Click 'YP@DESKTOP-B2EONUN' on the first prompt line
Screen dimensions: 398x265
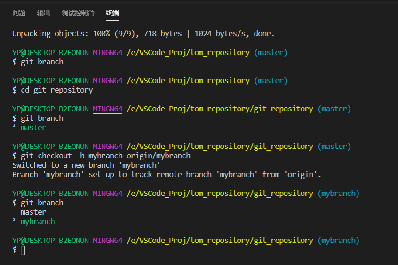click(x=50, y=53)
